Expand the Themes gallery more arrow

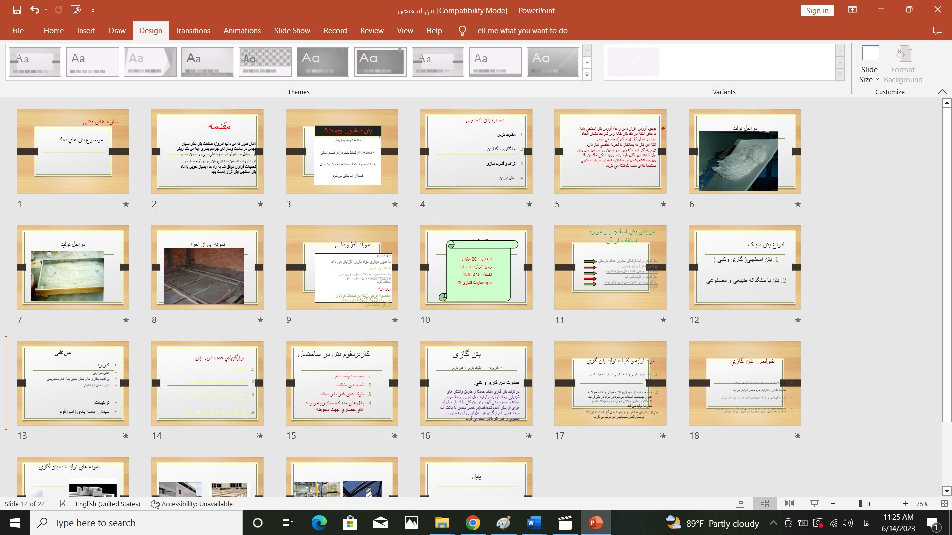pos(587,75)
